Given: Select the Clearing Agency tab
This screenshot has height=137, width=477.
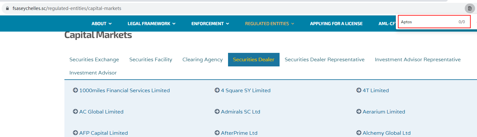Looking at the screenshot, I should coord(203,60).
